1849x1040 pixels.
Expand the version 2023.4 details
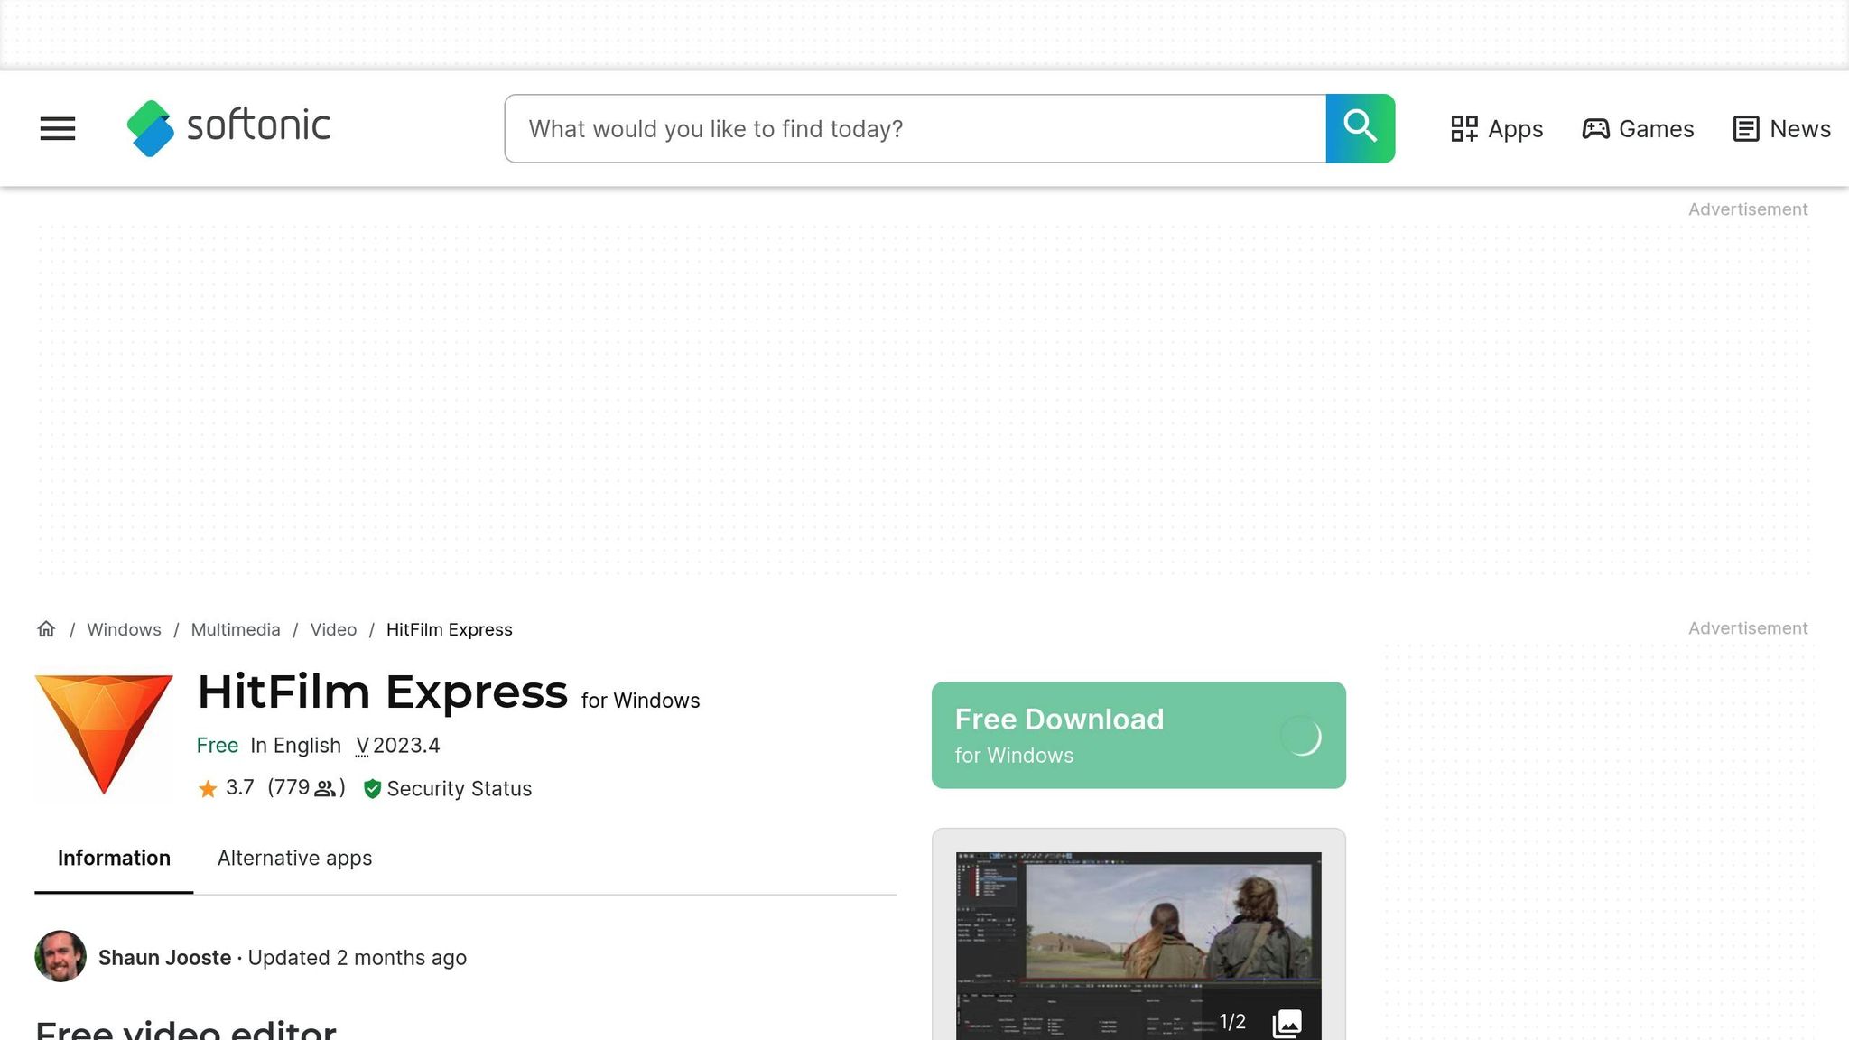coord(398,746)
